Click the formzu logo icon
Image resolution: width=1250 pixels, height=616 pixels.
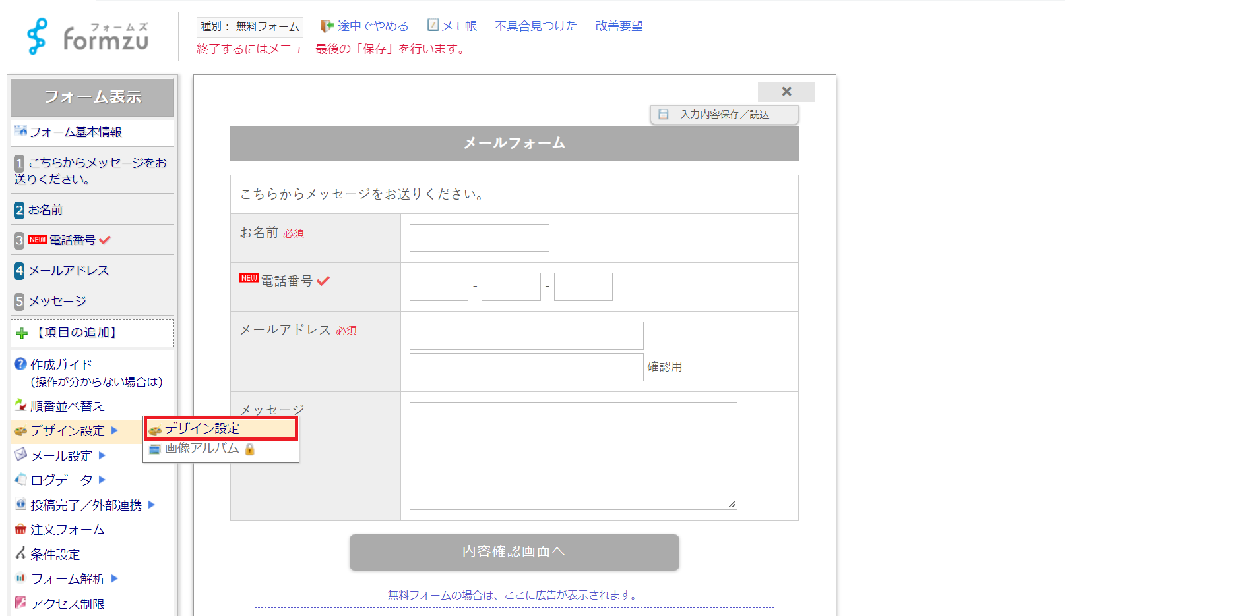(x=37, y=36)
